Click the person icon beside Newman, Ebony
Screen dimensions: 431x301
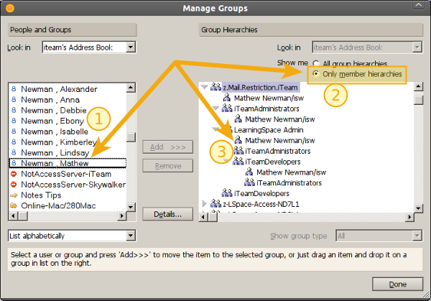(x=14, y=121)
